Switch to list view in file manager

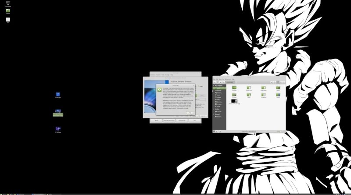point(281,82)
